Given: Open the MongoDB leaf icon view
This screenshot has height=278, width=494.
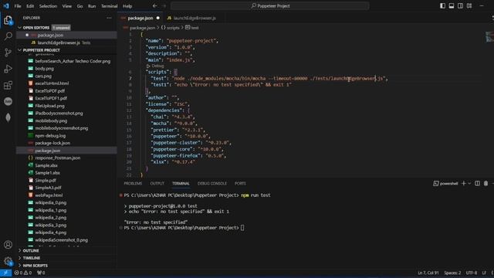Looking at the screenshot, I should [x=8, y=117].
